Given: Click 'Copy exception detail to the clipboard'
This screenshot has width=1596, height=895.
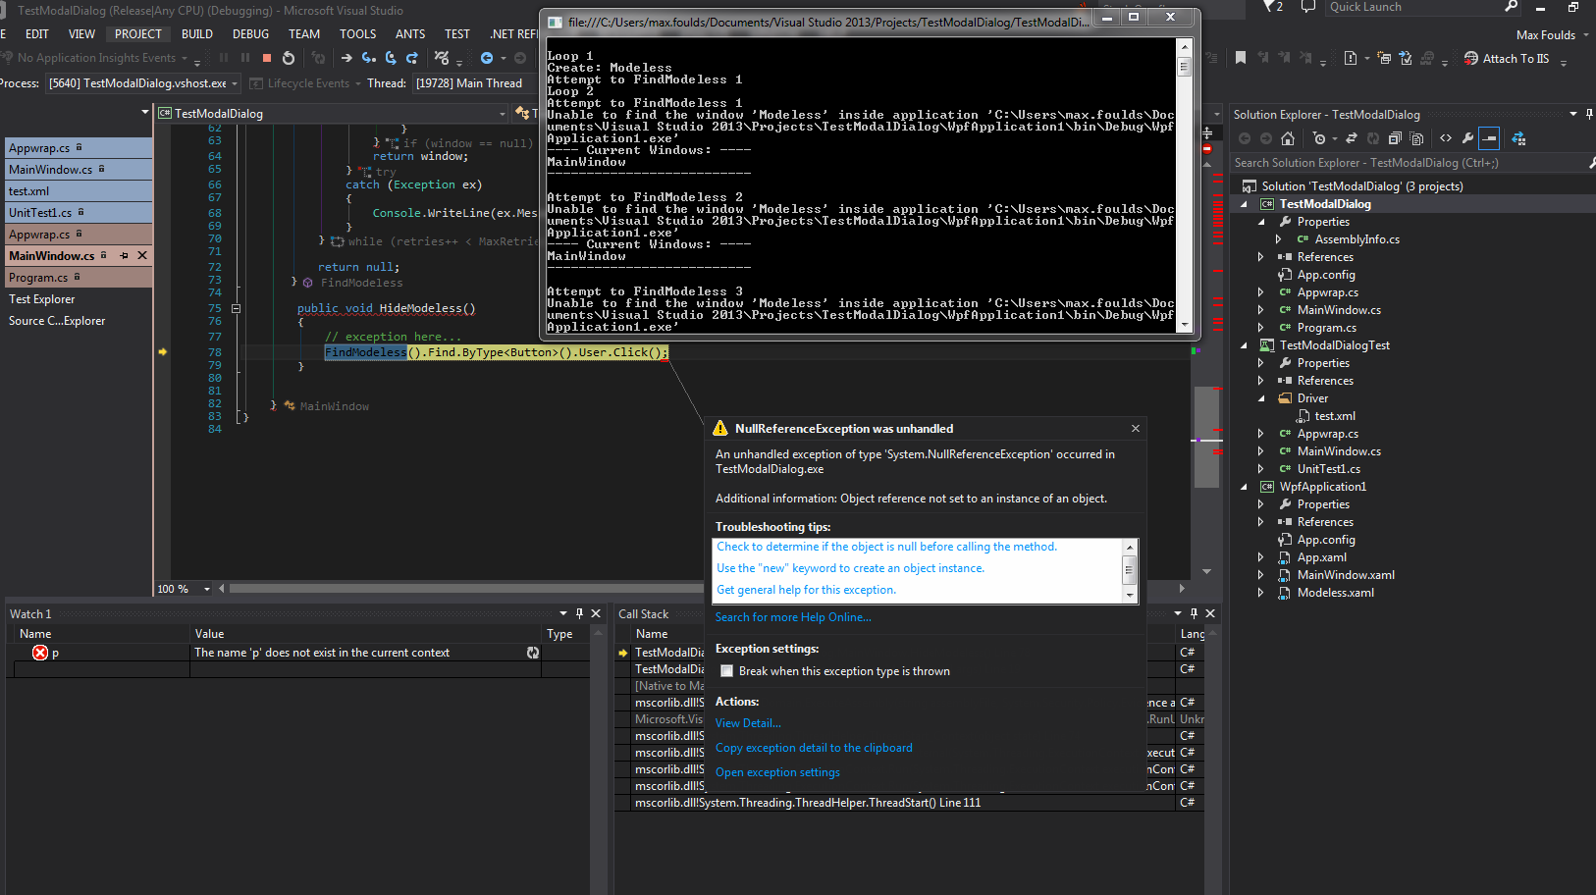Looking at the screenshot, I should point(814,748).
